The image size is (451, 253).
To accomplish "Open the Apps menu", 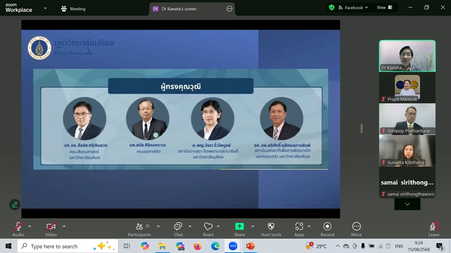I will [x=299, y=229].
